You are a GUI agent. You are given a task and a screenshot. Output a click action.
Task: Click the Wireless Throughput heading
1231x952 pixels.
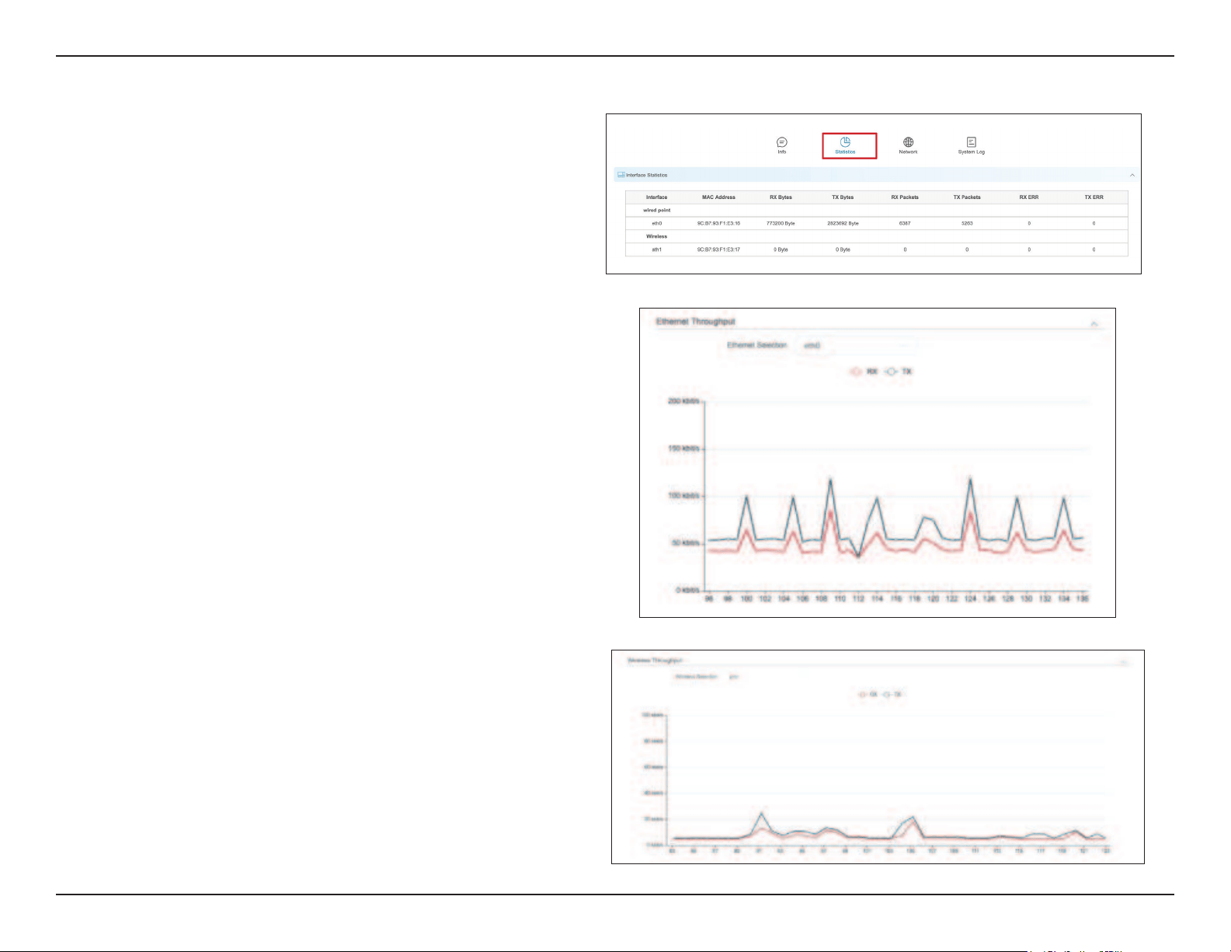(654, 661)
